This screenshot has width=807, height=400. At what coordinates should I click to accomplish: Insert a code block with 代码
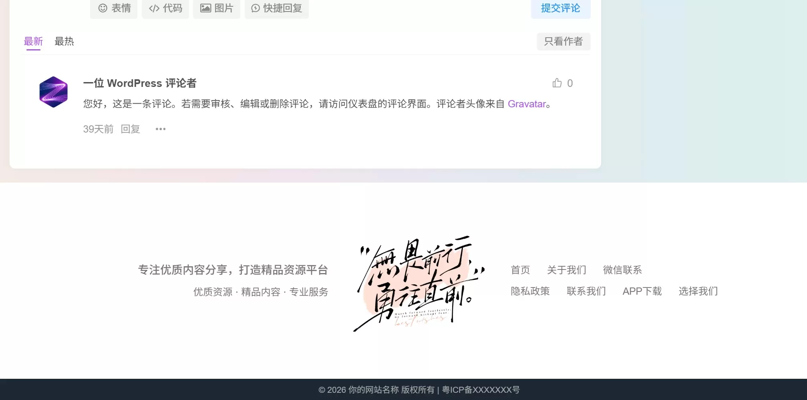point(165,8)
